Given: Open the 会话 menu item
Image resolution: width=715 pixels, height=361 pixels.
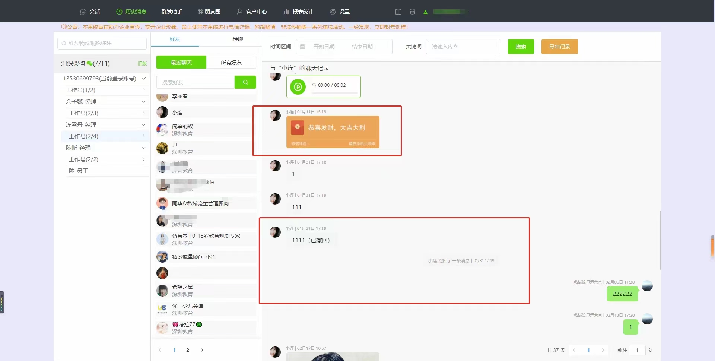Looking at the screenshot, I should click(x=90, y=12).
